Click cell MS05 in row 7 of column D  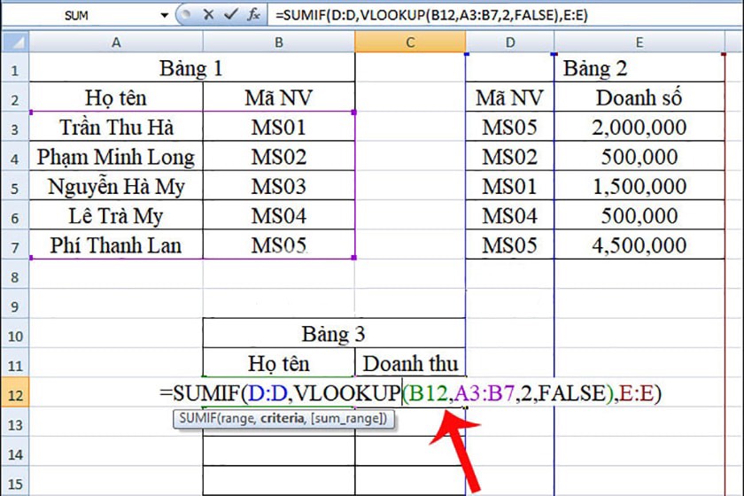click(510, 245)
